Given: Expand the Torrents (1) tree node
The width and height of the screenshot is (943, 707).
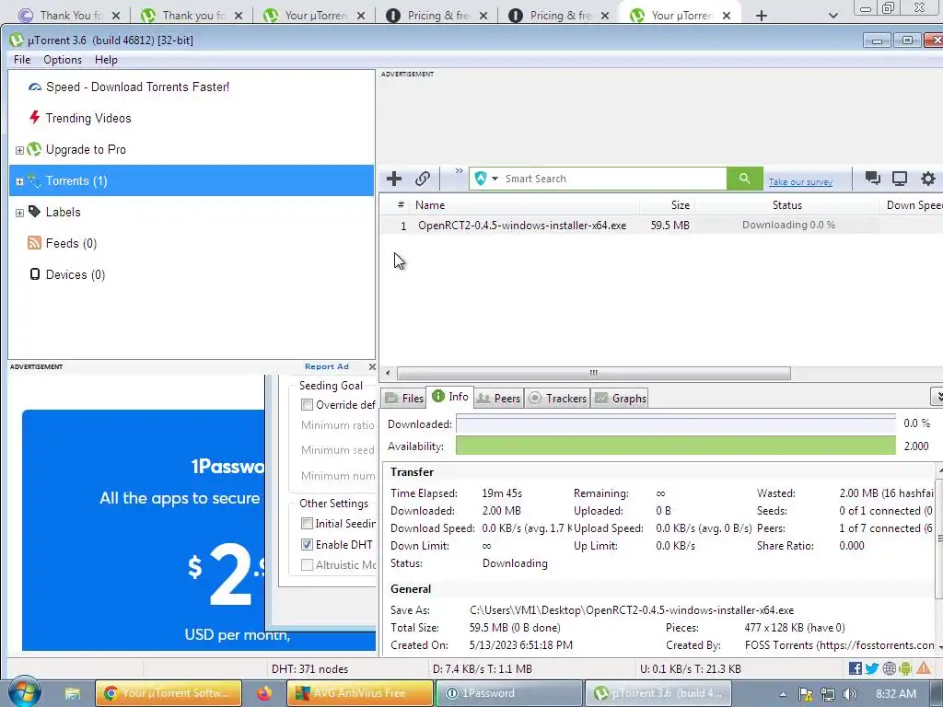Looking at the screenshot, I should [x=19, y=181].
